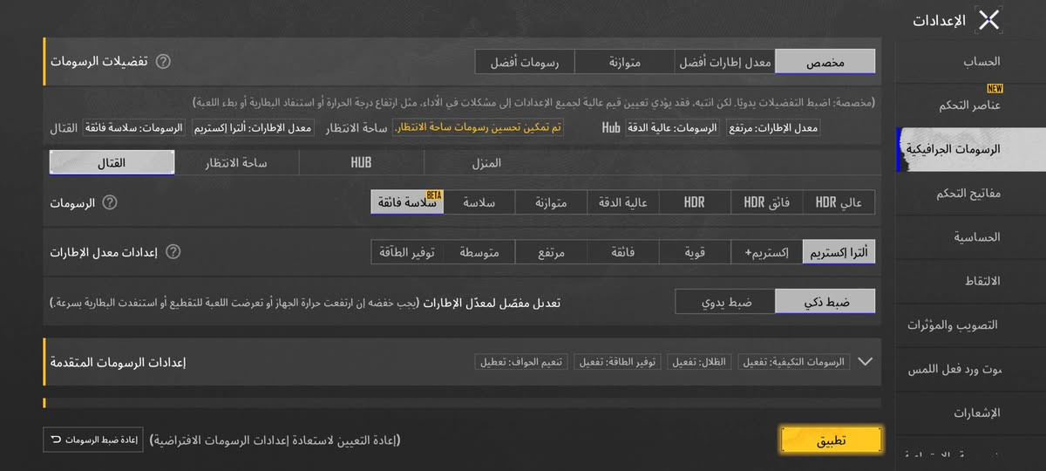Viewport: 1046px width, 471px height.
Task: Click the الرسومات التكيفية: تفعيل tag
Action: click(792, 361)
